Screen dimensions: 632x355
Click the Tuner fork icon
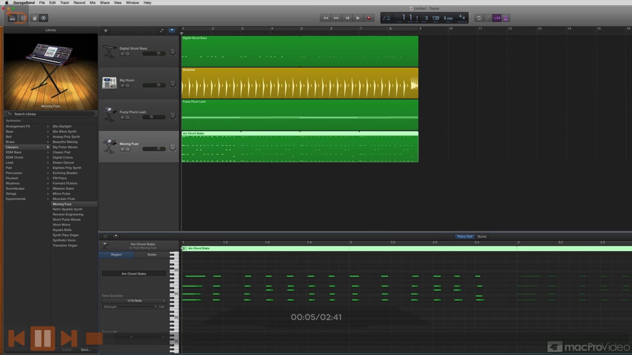click(x=488, y=18)
